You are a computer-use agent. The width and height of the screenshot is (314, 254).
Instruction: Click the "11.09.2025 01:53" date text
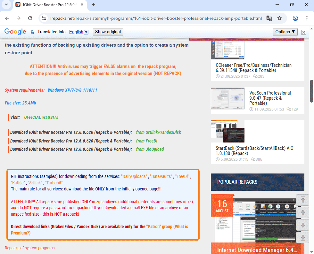269,109
